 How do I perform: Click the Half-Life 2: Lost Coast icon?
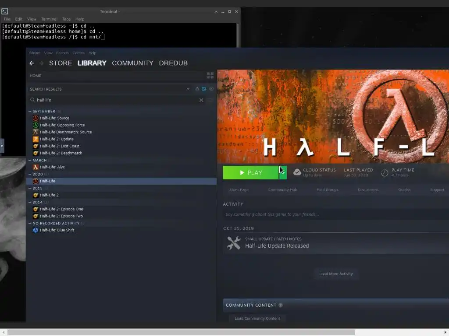36,146
